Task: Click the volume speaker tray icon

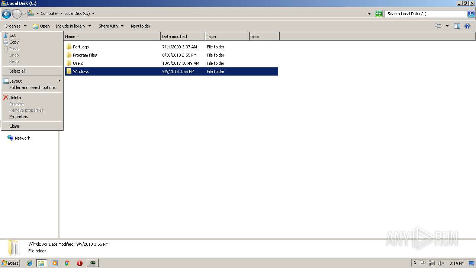Action: click(x=441, y=263)
